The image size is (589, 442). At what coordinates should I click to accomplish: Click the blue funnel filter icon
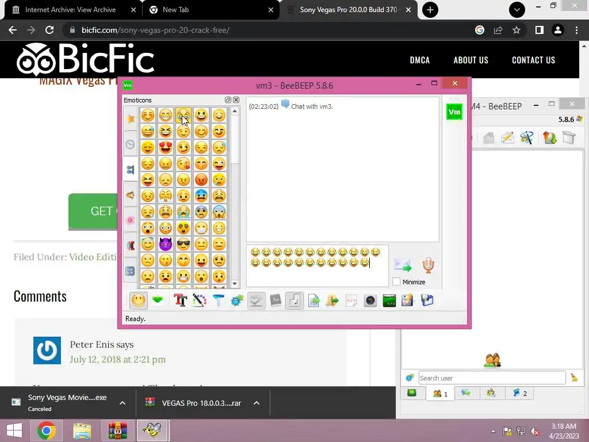tap(218, 300)
